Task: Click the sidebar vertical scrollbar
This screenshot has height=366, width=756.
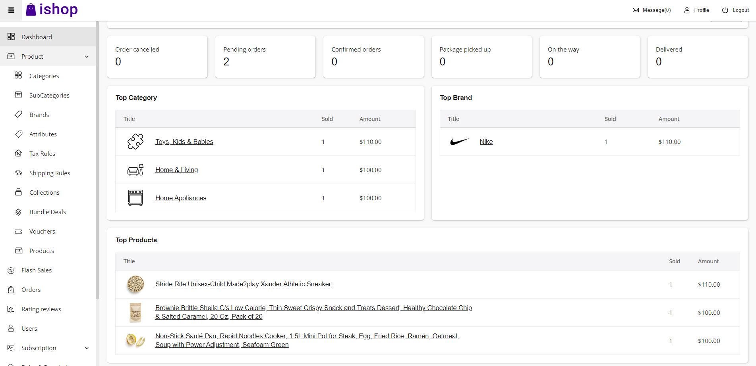Action: [x=97, y=159]
